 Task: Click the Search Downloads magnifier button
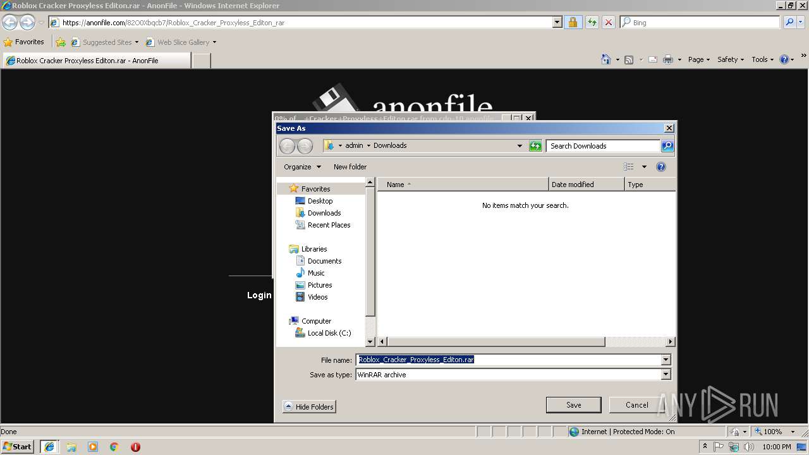click(x=667, y=146)
